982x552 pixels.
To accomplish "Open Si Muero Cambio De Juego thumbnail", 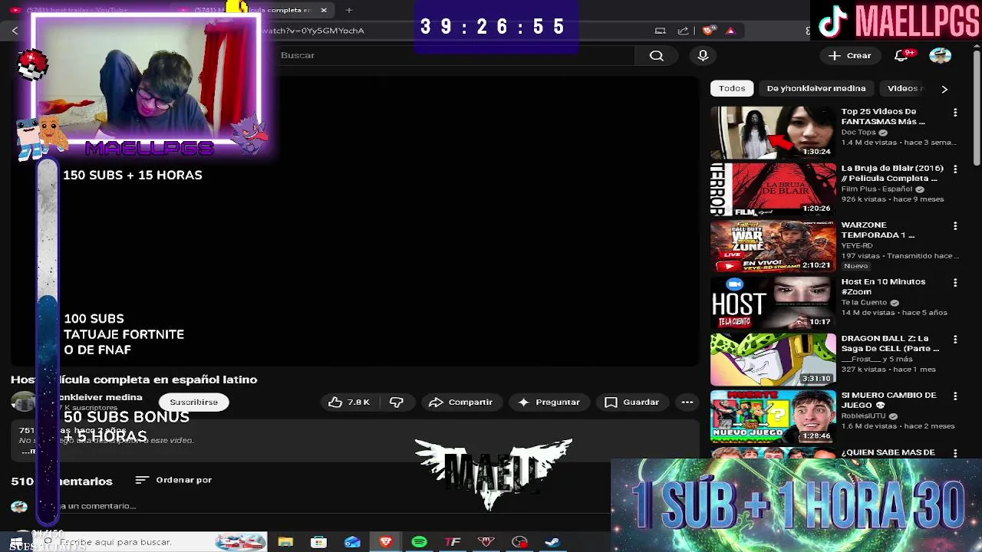I will click(x=773, y=416).
